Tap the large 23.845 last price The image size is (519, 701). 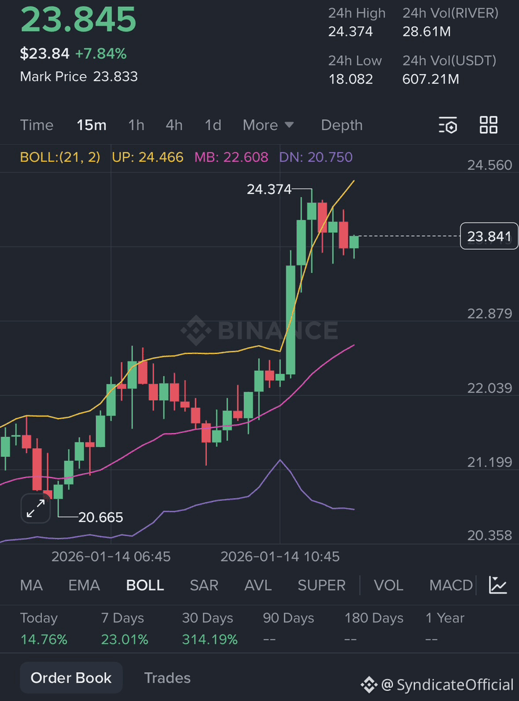(78, 19)
